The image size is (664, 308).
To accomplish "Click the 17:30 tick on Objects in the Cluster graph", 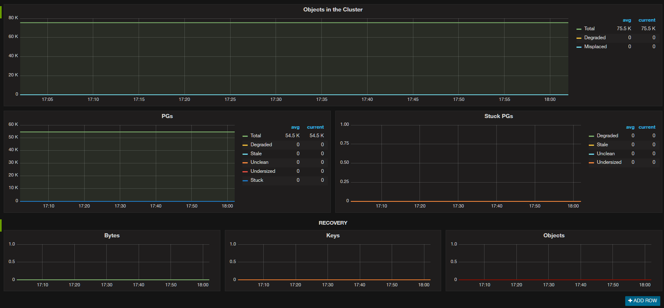I will [276, 99].
